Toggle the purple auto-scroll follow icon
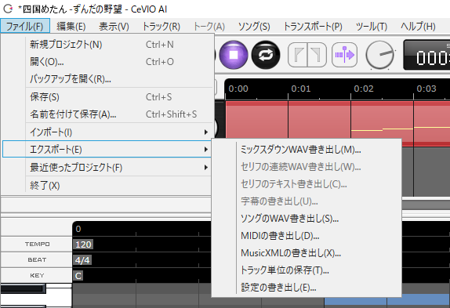Screen dimensions: 450x308 (x=344, y=55)
